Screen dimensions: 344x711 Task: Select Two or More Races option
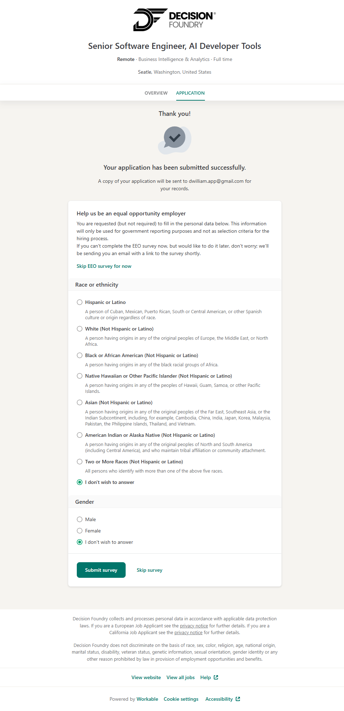pos(80,462)
